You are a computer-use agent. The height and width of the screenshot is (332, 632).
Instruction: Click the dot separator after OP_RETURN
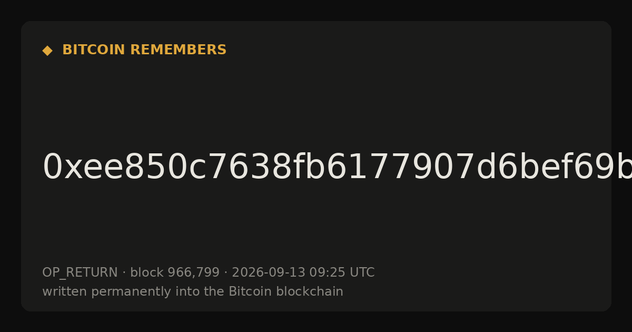[124, 273]
